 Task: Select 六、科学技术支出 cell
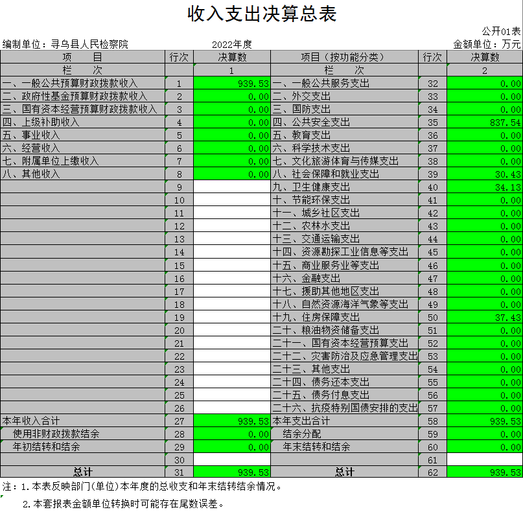point(345,148)
